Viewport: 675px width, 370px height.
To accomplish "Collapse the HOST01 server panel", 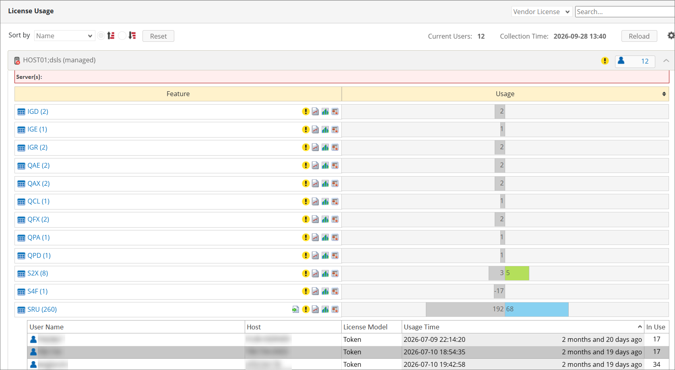I will point(666,61).
